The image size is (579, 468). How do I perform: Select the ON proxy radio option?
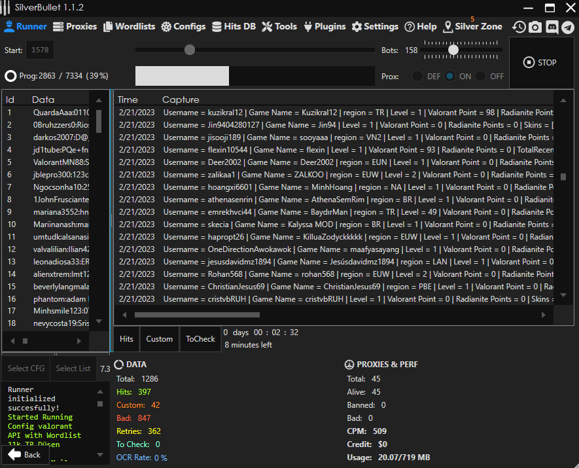click(450, 77)
